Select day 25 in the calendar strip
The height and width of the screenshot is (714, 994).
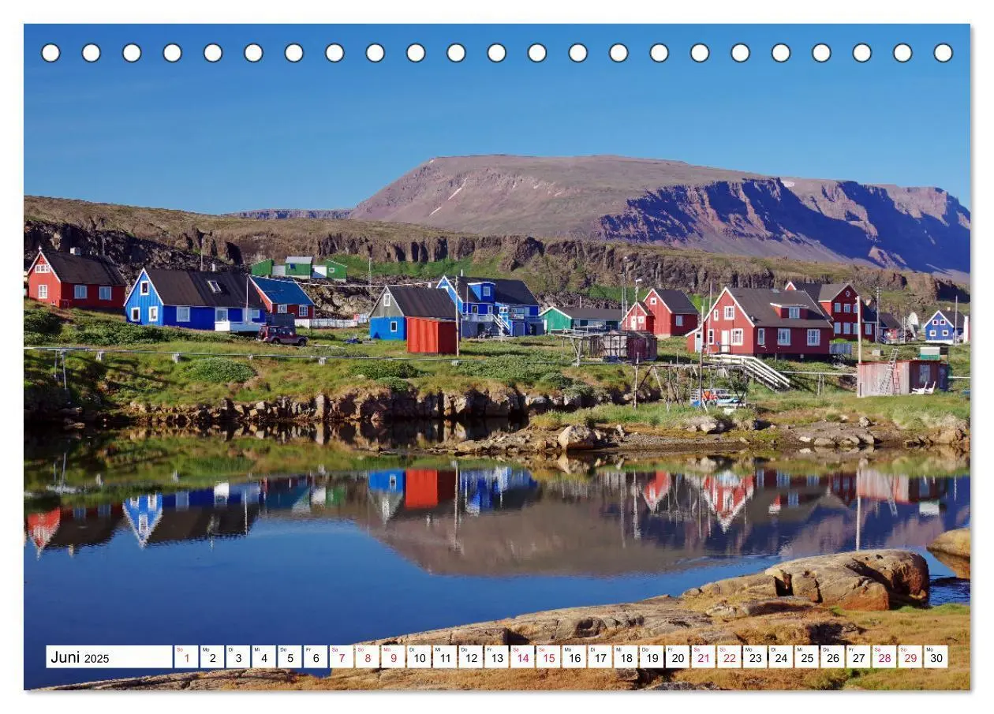pyautogui.click(x=807, y=657)
